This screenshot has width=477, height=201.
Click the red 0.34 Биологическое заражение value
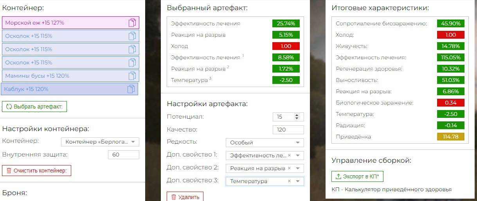coord(451,103)
